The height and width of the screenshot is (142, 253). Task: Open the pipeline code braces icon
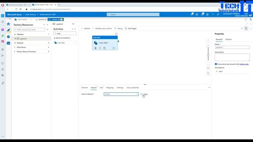coord(242,28)
